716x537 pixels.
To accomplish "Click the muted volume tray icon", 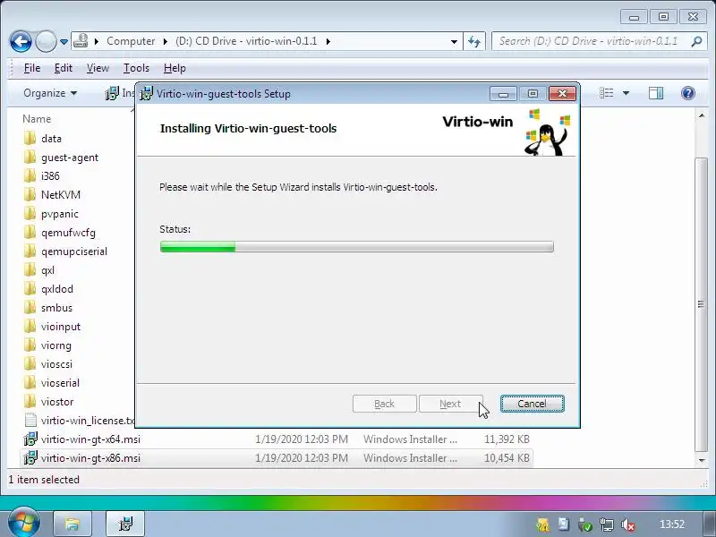I will click(629, 524).
